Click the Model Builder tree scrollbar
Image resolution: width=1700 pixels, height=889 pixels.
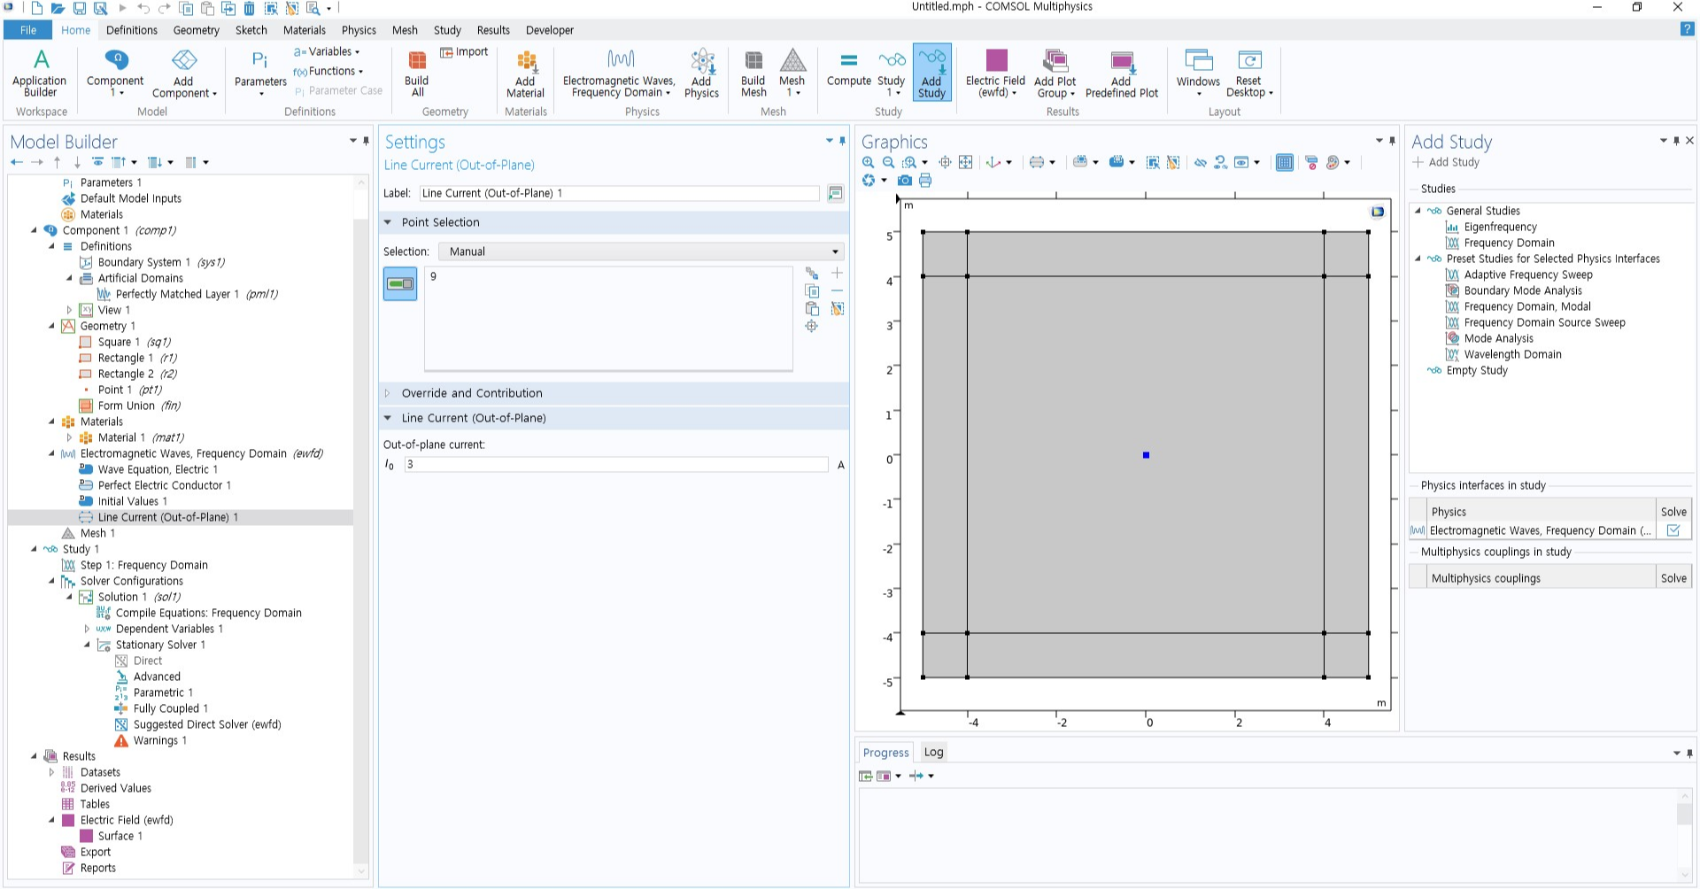click(x=360, y=528)
